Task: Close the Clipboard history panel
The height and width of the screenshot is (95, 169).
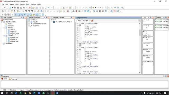Action: pos(168,17)
